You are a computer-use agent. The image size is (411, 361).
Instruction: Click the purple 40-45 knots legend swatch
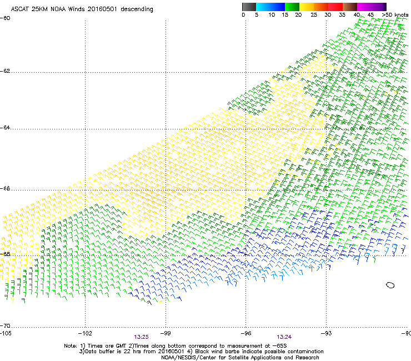pos(364,7)
